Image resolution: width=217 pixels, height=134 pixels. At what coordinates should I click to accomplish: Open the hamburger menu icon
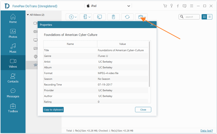[x=192, y=6]
